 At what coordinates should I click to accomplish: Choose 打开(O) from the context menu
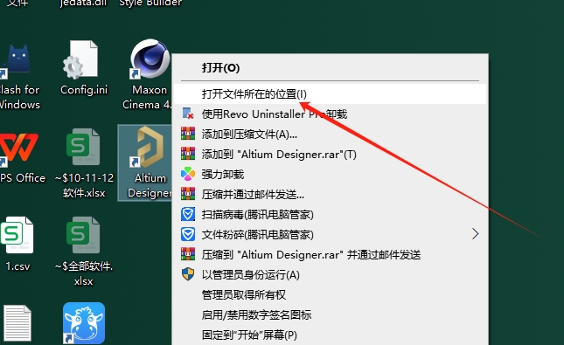[330, 67]
